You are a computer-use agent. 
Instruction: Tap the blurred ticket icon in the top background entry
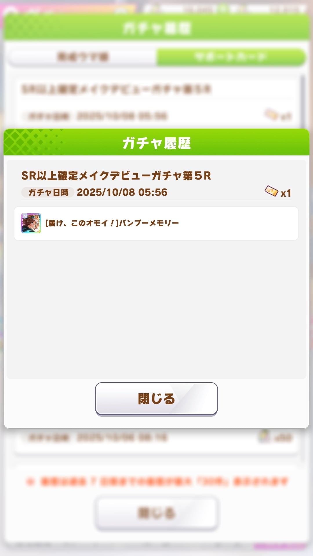click(272, 115)
